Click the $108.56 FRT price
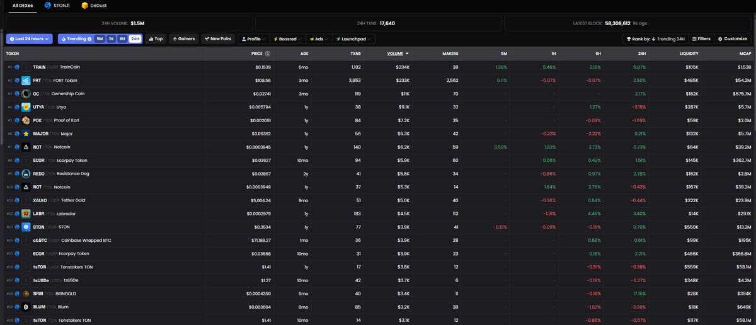This screenshot has height=325, width=756. [x=262, y=80]
